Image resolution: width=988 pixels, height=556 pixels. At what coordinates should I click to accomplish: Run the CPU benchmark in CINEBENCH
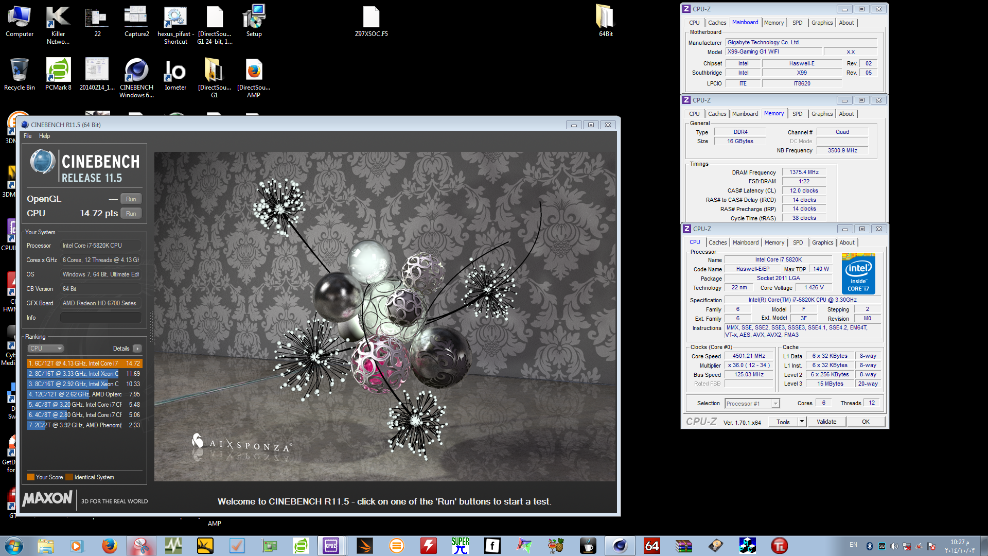131,214
